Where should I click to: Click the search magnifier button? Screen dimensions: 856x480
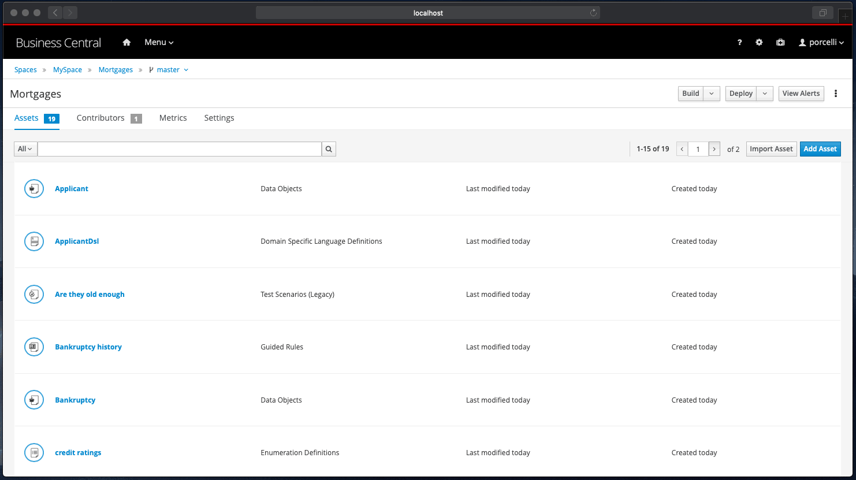329,149
